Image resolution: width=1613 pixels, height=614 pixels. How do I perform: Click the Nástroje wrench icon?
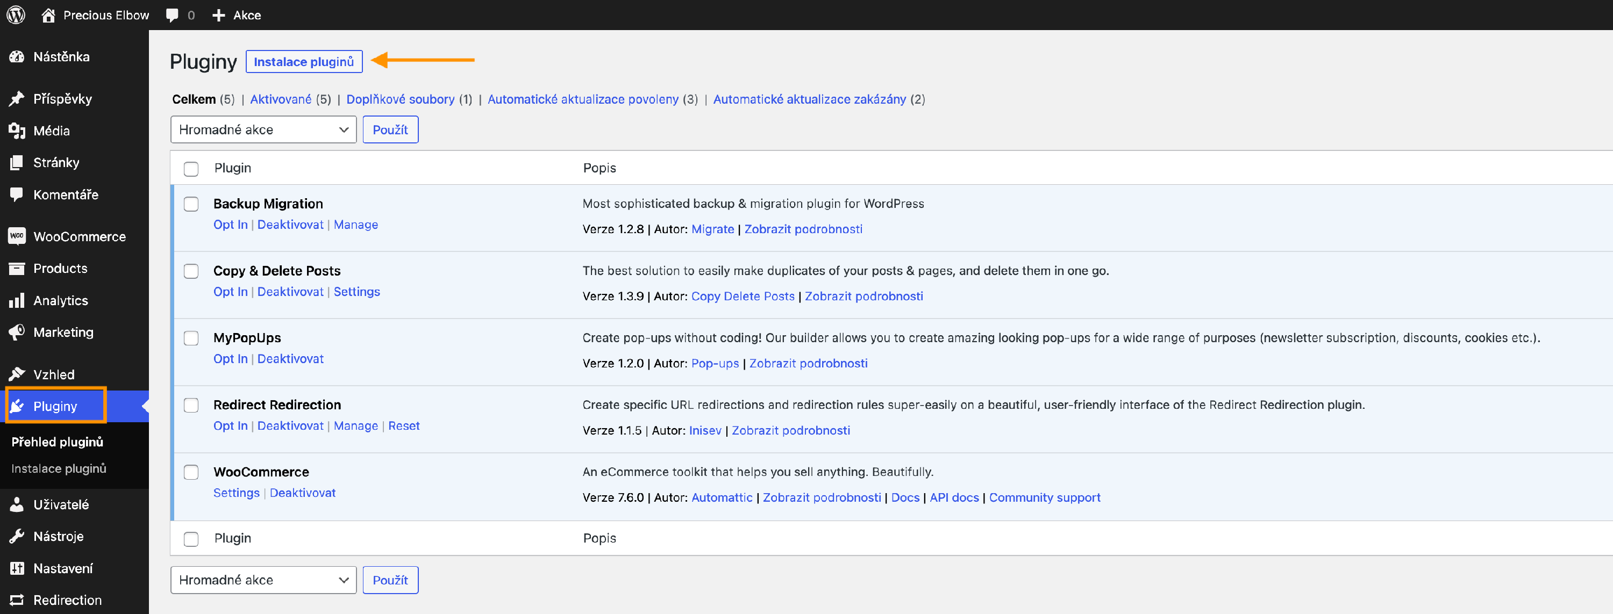(16, 537)
